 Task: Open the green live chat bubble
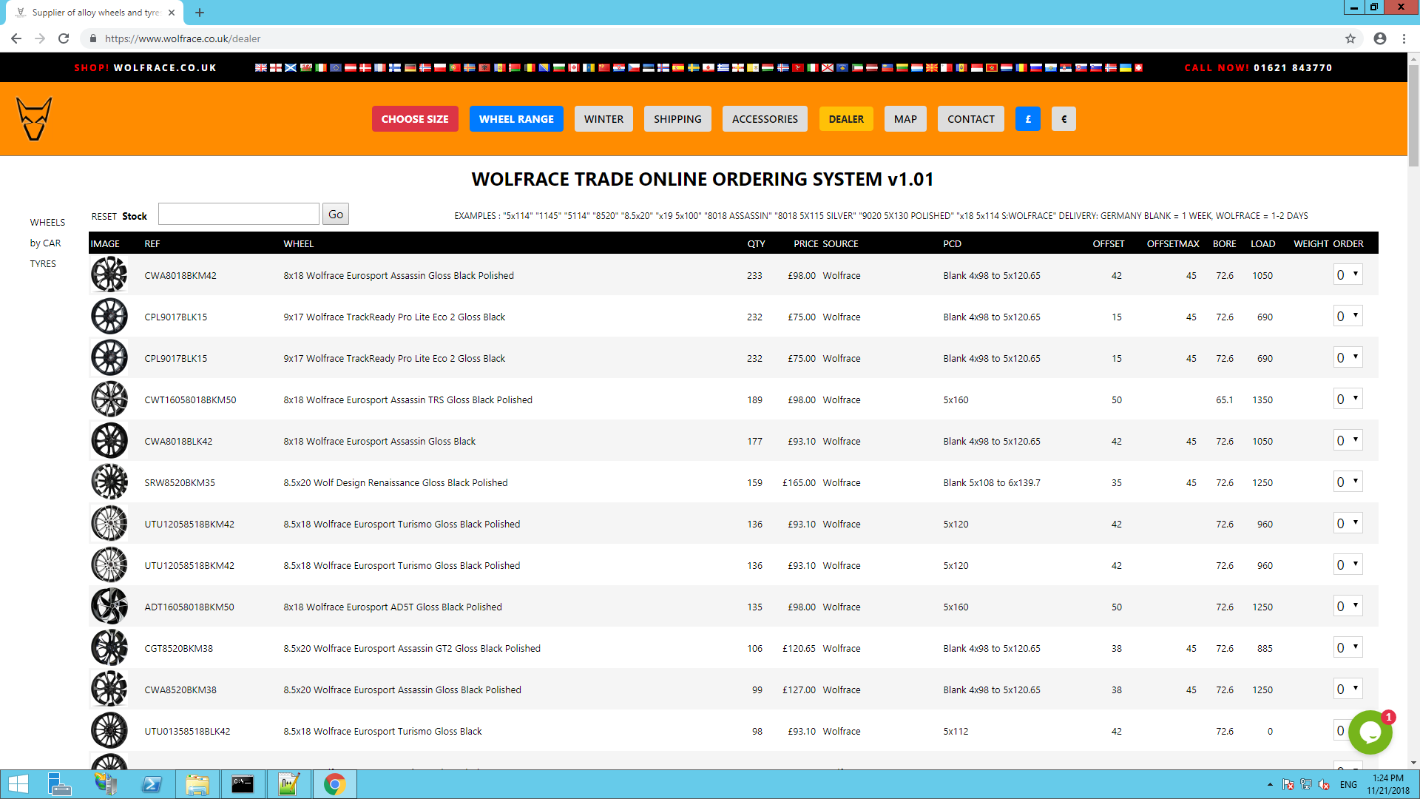tap(1370, 732)
